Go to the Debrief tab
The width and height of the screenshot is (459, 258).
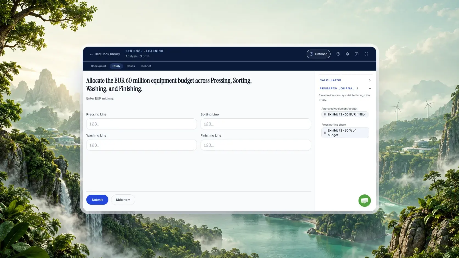point(146,66)
